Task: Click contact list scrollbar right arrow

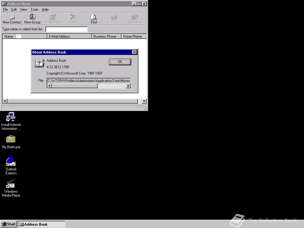Action: tap(144, 101)
